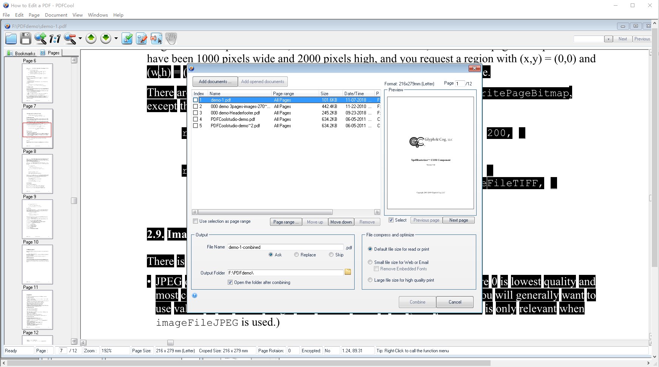659x367 pixels.
Task: Click the document icon beside the F:\PDFdemo\demo-1.pdf title
Action: tap(8, 26)
